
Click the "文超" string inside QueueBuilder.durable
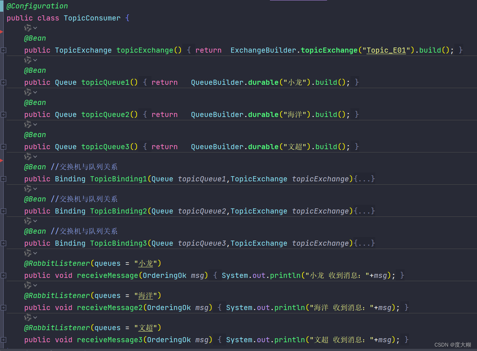click(295, 147)
